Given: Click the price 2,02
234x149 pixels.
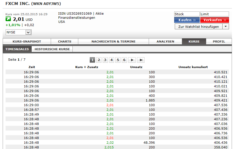Looking at the screenshot, I should click(110, 143).
